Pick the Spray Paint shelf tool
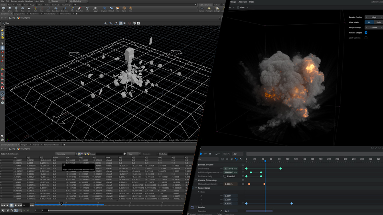Screen dimensions: 383x215 79,8
